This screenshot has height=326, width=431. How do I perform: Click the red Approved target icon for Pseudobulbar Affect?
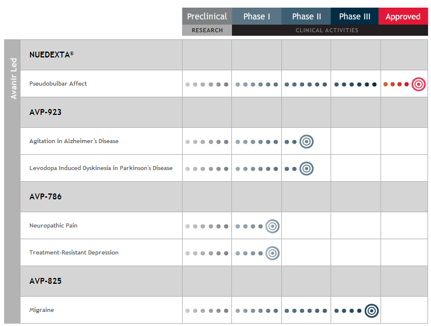tap(418, 84)
